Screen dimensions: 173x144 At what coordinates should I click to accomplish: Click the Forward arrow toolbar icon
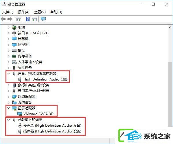[x=10, y=19]
